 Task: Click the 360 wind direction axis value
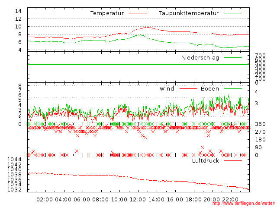(x=260, y=124)
